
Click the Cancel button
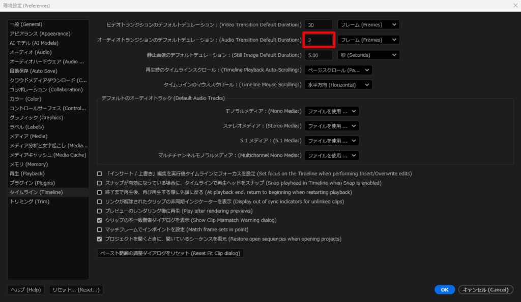486,290
